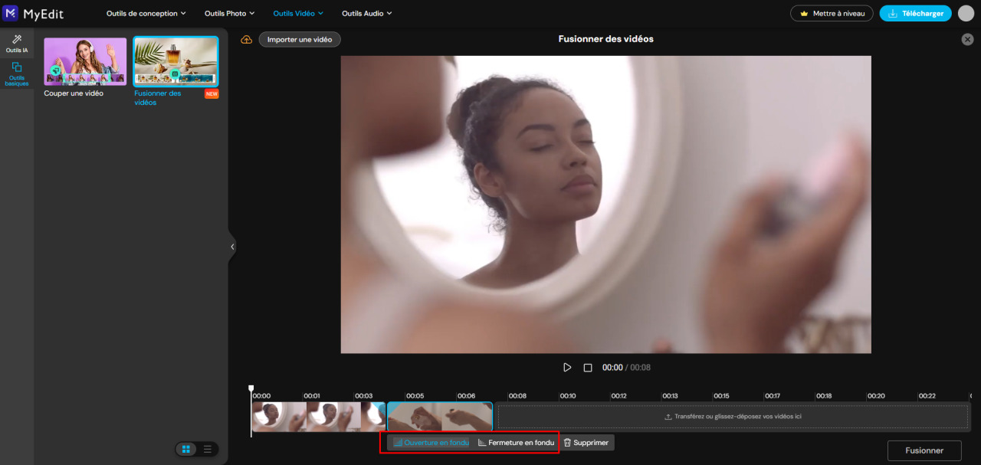Open Outils Audio menu
Screen dimensions: 981x465
click(x=366, y=13)
